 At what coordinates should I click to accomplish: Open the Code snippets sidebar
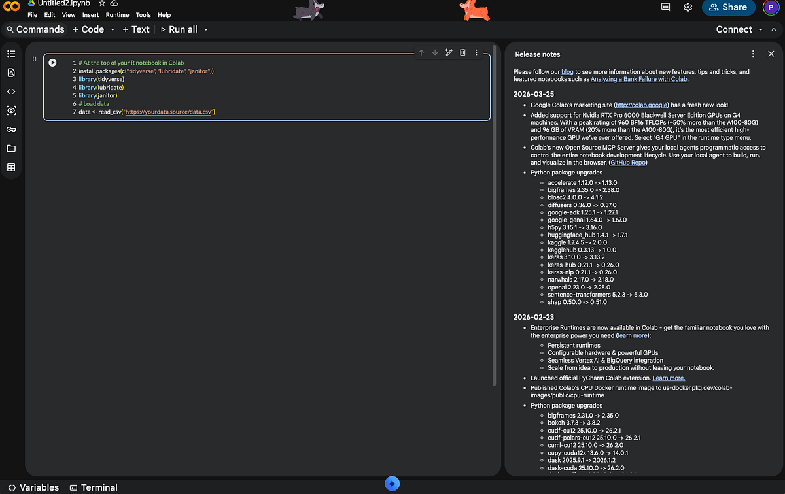tap(11, 91)
